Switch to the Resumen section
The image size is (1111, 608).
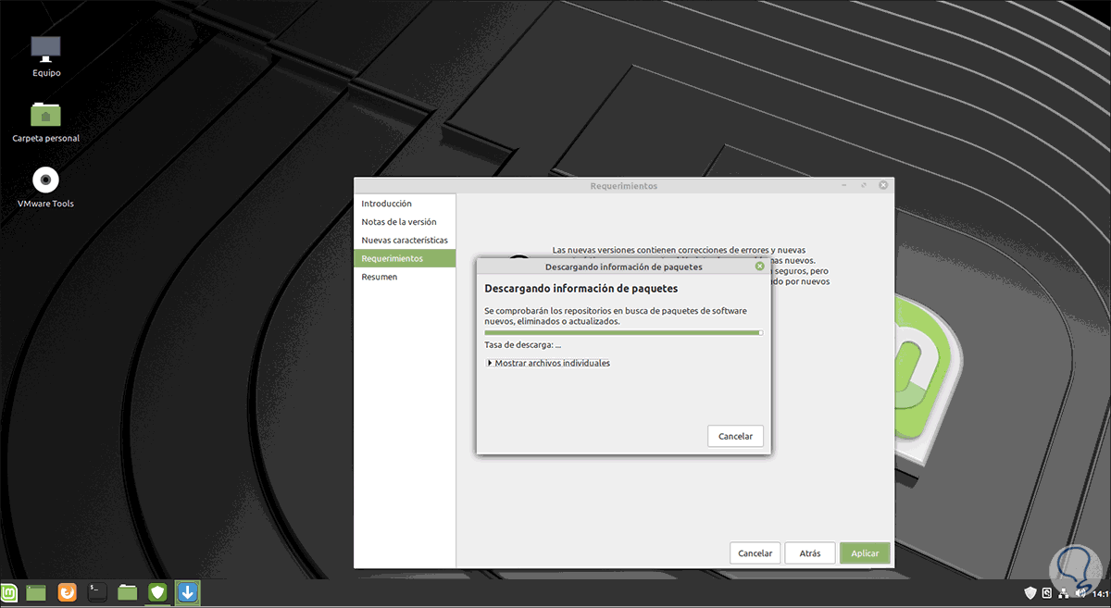pyautogui.click(x=380, y=276)
